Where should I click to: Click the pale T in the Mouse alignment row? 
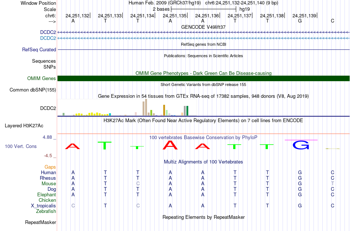click(332, 184)
